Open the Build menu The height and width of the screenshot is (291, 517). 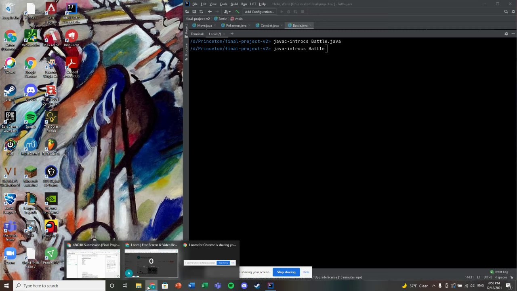pos(234,4)
